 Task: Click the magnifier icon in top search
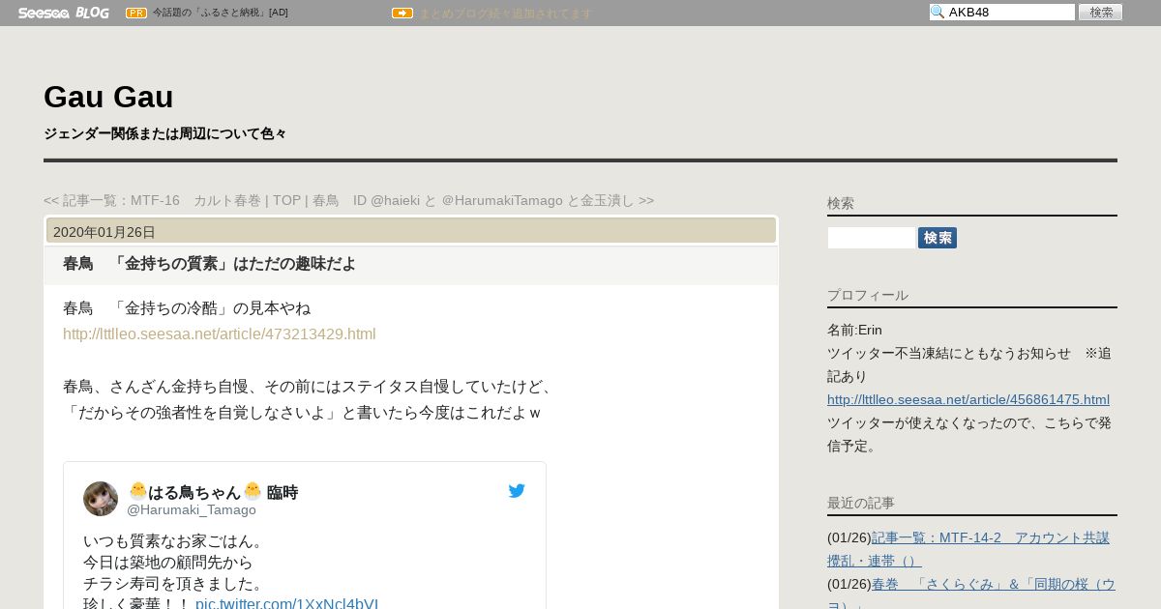[938, 12]
